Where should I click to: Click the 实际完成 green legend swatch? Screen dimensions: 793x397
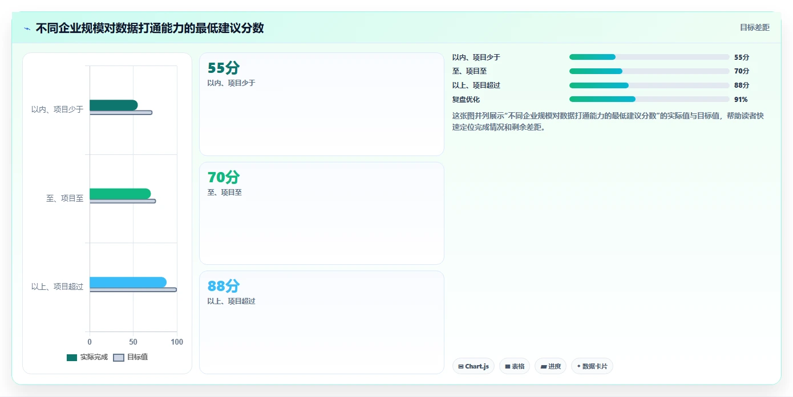click(72, 358)
